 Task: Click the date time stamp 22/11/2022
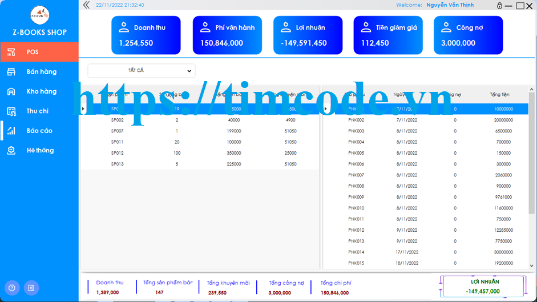tap(120, 5)
